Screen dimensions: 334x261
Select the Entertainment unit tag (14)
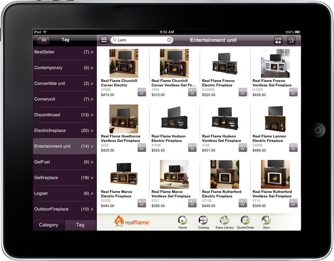click(x=65, y=146)
